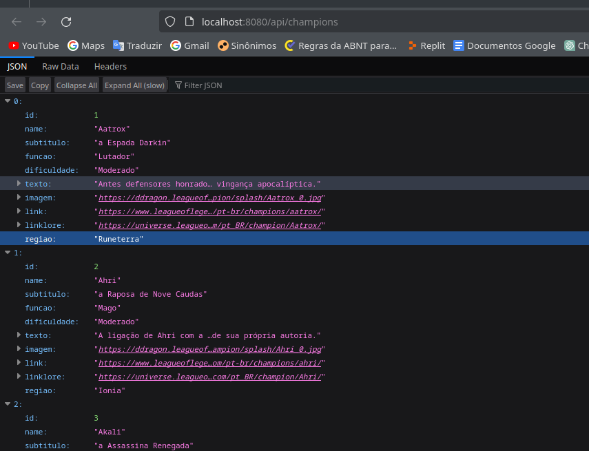Open the Ahri universe linklore URL
This screenshot has width=589, height=451.
pyautogui.click(x=207, y=377)
